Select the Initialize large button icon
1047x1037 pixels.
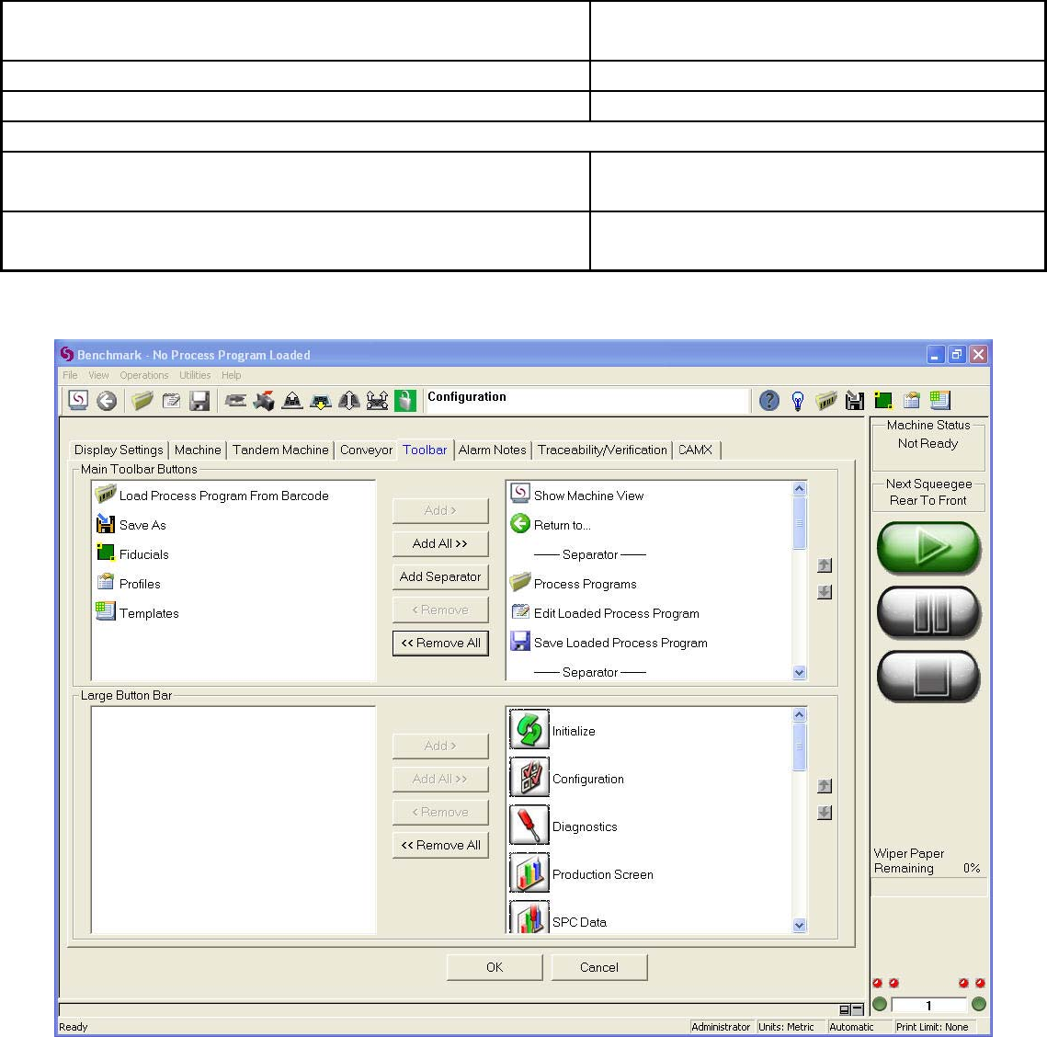tap(529, 730)
